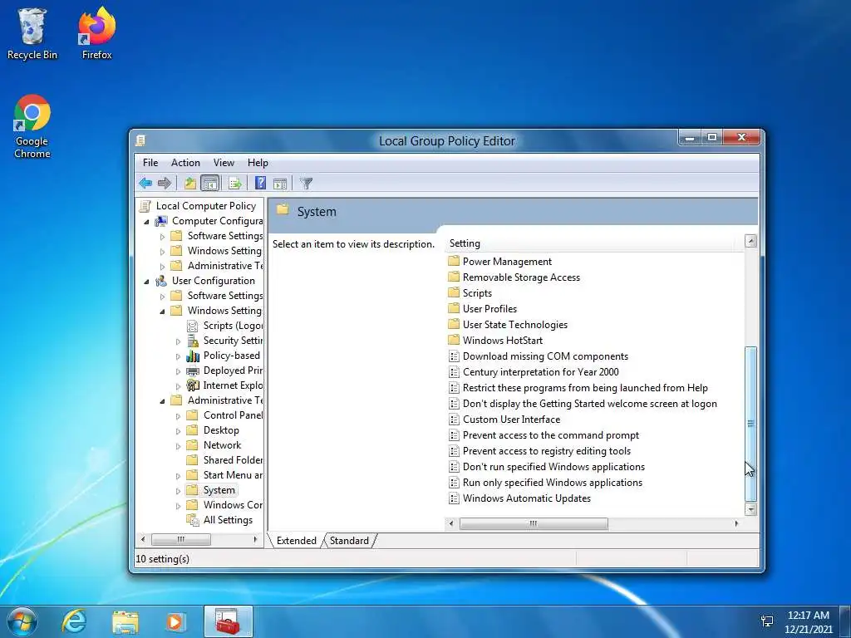Image resolution: width=851 pixels, height=638 pixels.
Task: Expand the Windows Components tree node
Action: pos(178,506)
